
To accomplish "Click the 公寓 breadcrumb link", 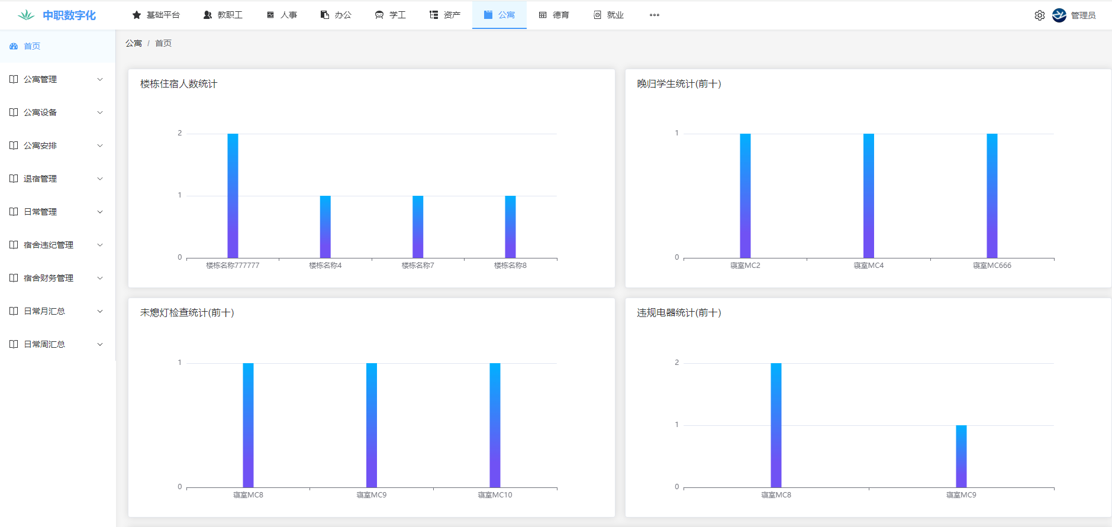I will (x=134, y=43).
